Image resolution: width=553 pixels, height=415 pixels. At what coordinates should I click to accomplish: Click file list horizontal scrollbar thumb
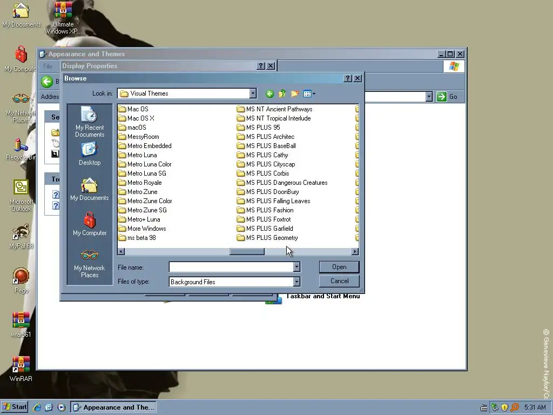247,251
